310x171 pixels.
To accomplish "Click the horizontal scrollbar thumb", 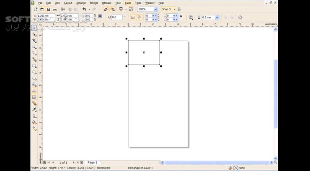I will [217, 163].
